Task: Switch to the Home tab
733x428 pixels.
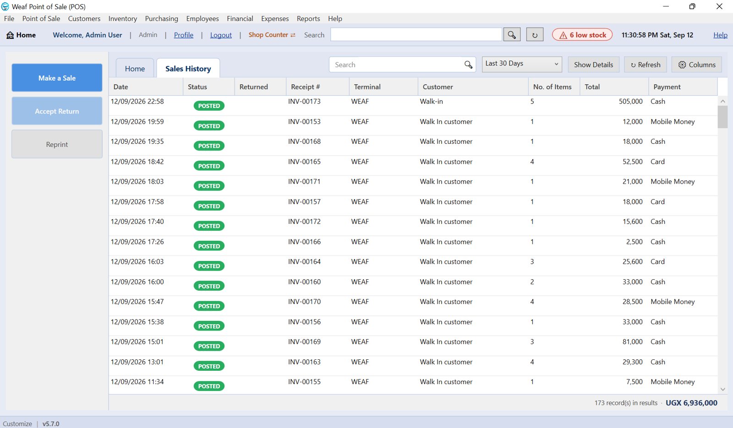Action: click(x=135, y=68)
